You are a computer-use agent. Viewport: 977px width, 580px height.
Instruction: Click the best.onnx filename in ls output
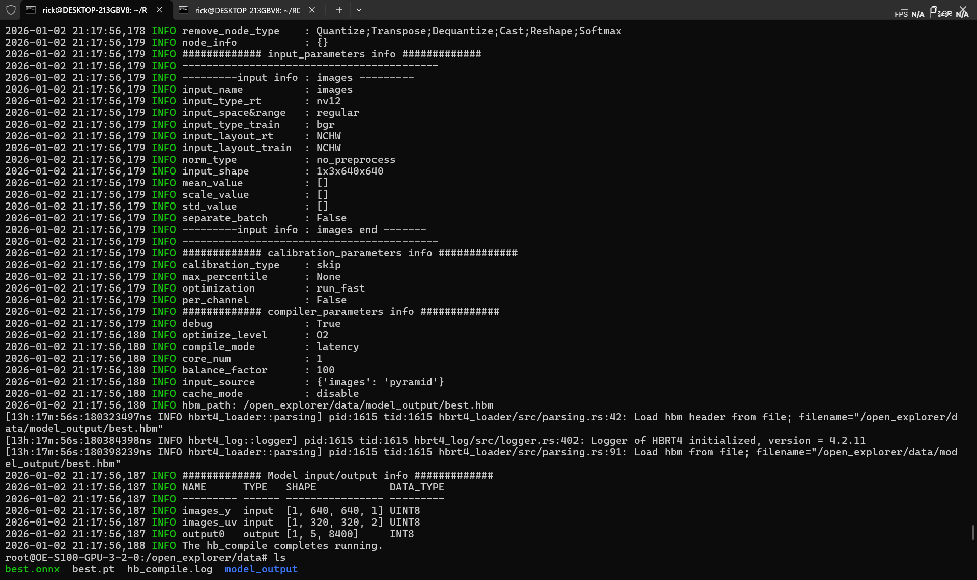tap(33, 569)
